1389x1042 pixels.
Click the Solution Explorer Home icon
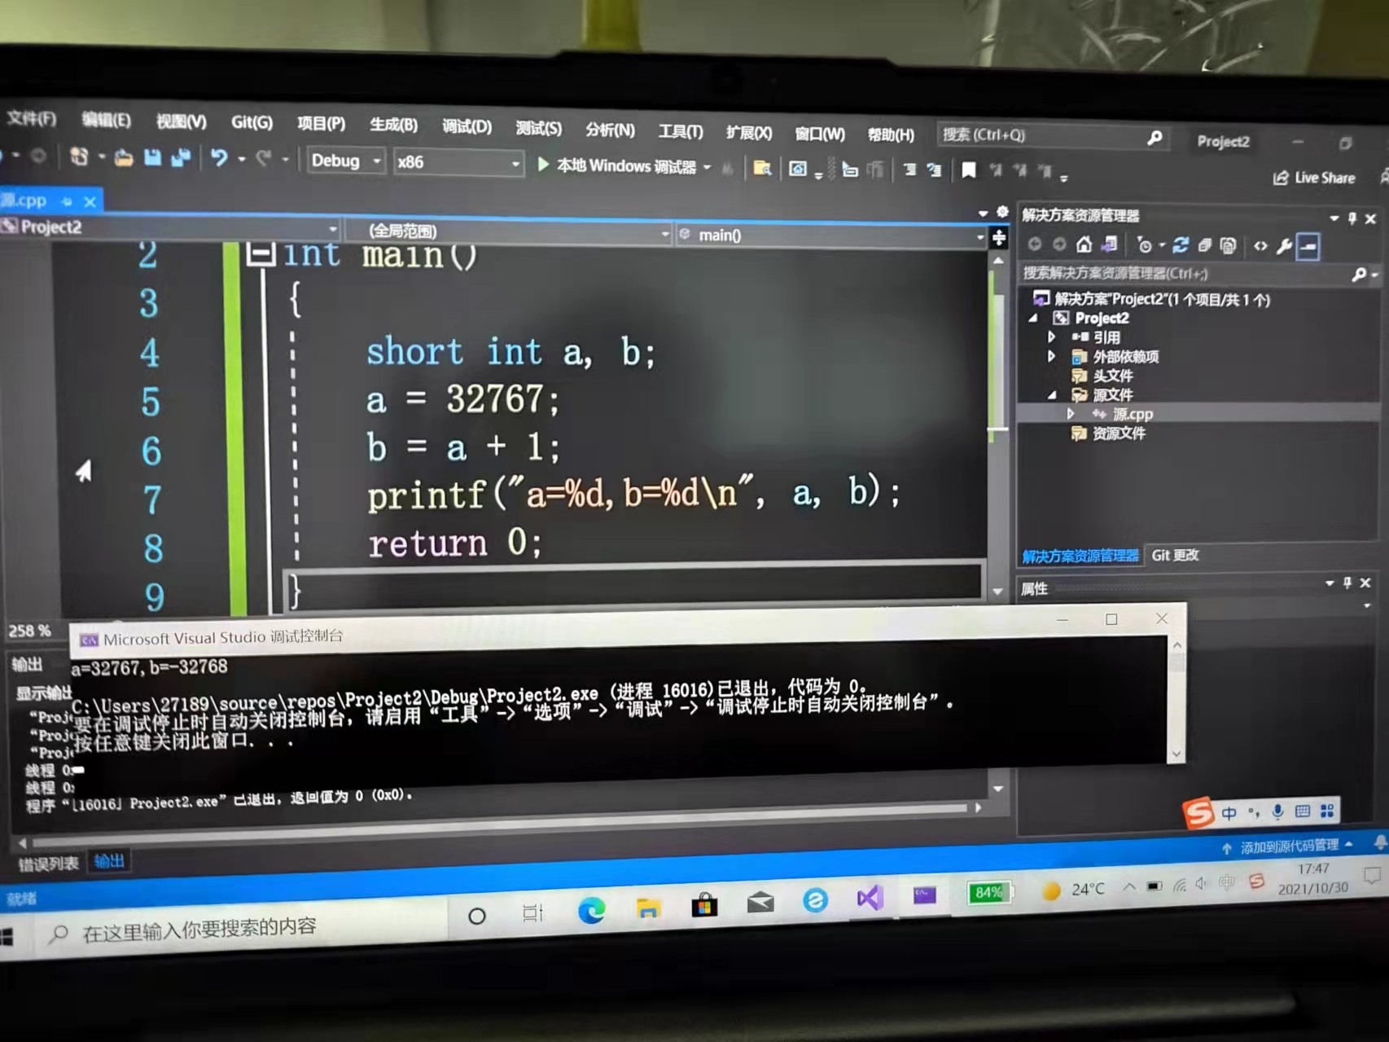(1084, 244)
